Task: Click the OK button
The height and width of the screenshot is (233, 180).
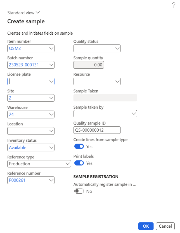Action: tap(146, 226)
